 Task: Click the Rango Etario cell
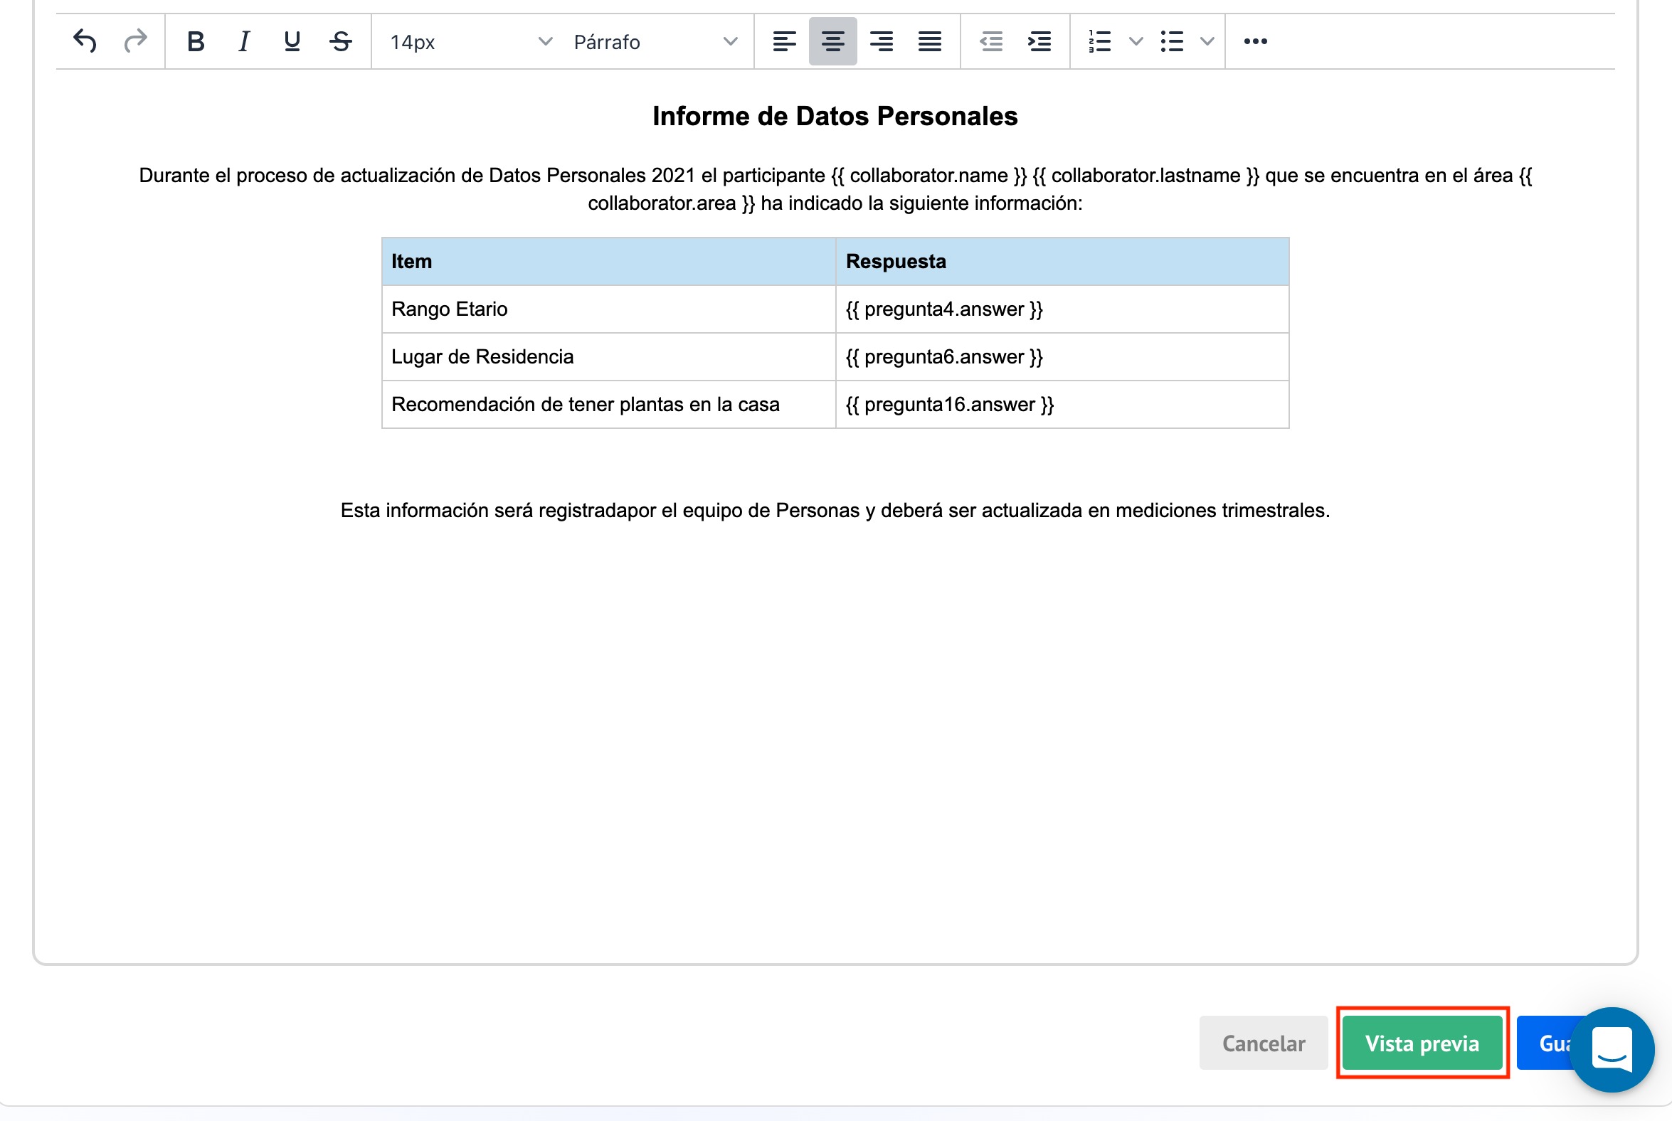pos(608,309)
